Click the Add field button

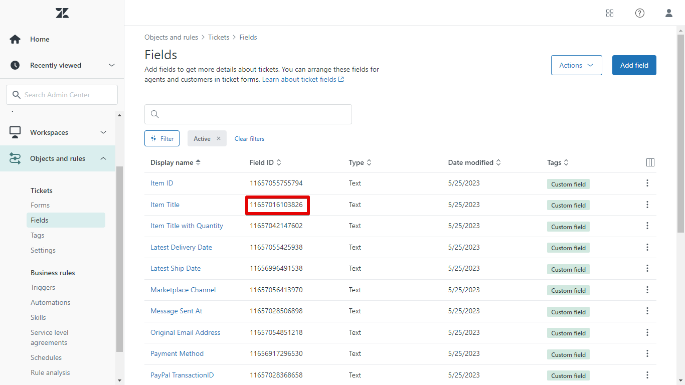pos(634,65)
